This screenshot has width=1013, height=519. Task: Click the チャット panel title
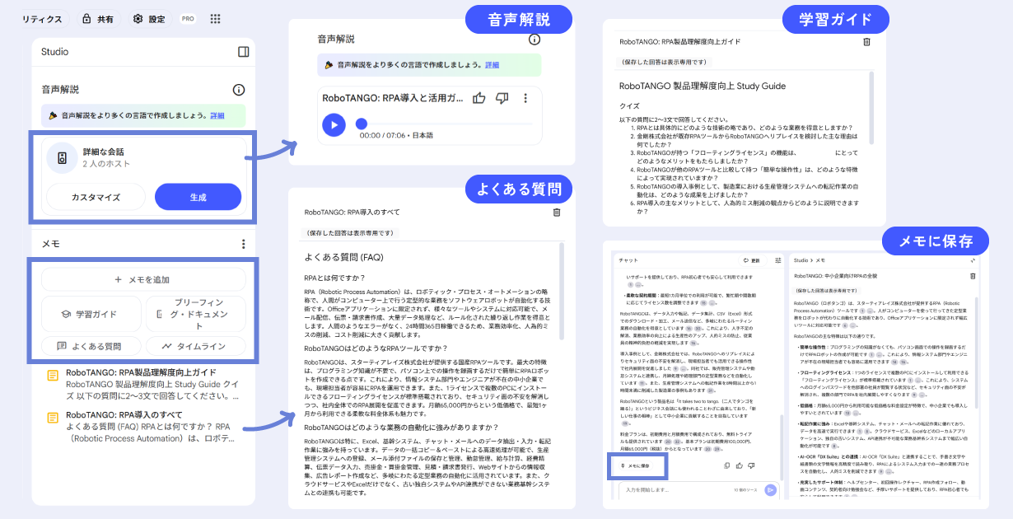click(x=628, y=260)
